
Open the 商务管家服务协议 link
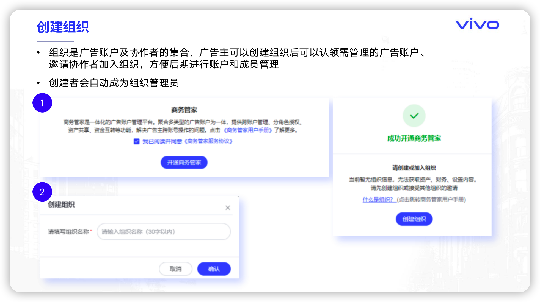(x=208, y=141)
